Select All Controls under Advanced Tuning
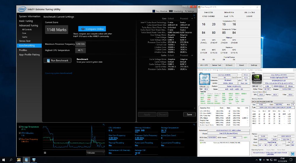 27,30
